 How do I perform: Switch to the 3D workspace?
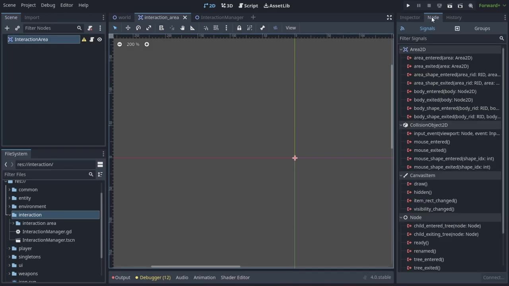click(227, 6)
